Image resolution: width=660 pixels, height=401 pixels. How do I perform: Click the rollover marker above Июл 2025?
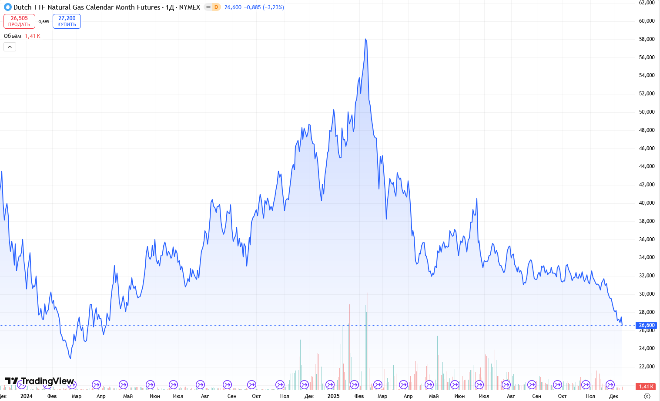click(479, 384)
